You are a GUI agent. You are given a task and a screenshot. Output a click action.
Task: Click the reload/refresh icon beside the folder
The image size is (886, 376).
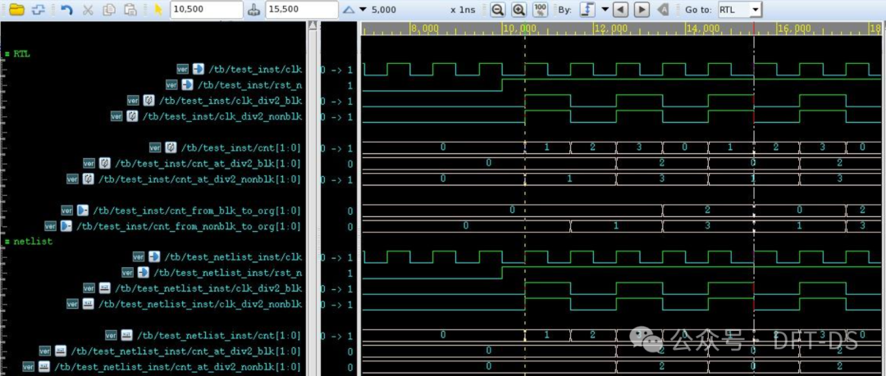(38, 10)
